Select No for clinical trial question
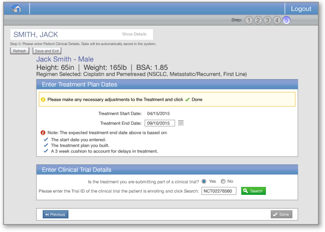This screenshot has width=325, height=232. (x=223, y=181)
